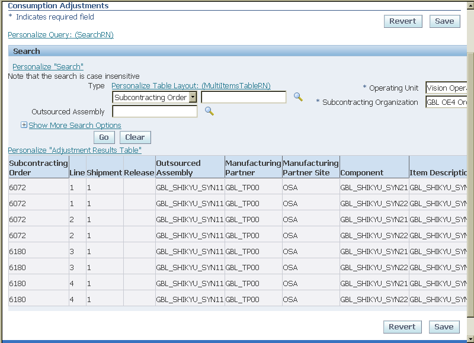Screen dimensions: 474x343
Task: Click the Manufacturing Partner Site column header
Action: (310, 168)
